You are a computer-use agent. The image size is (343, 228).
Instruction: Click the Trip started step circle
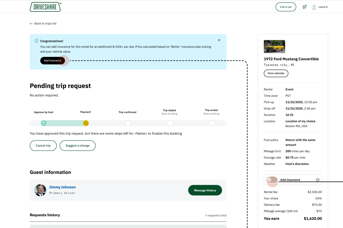tap(170, 123)
